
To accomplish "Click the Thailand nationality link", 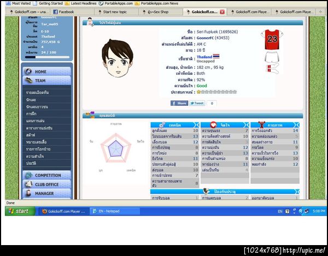I will point(204,57).
